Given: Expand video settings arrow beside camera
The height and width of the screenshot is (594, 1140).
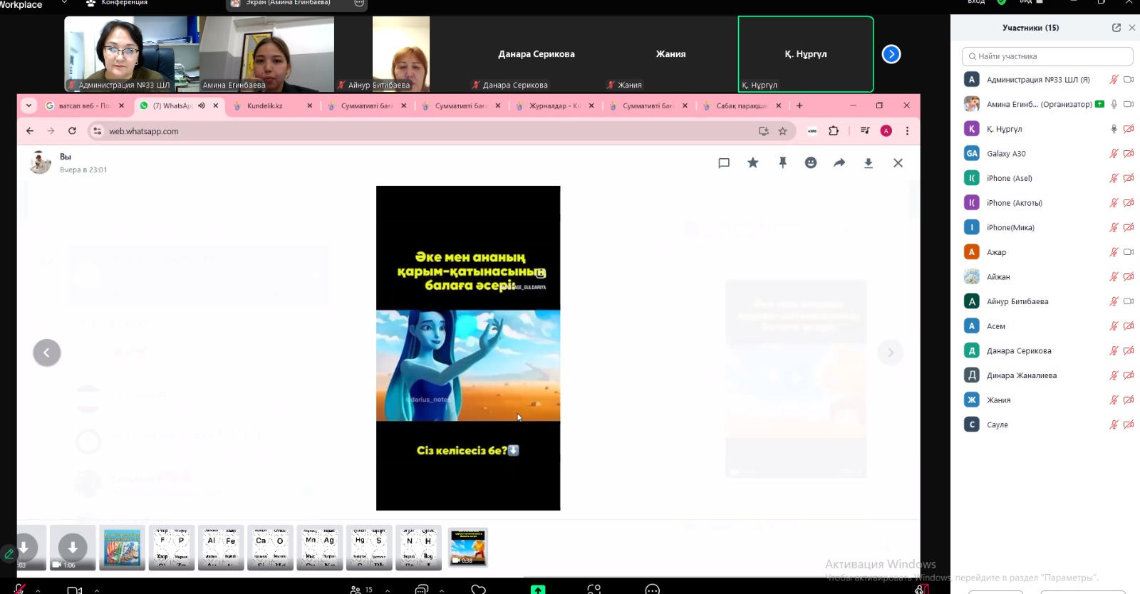Looking at the screenshot, I should 97,590.
